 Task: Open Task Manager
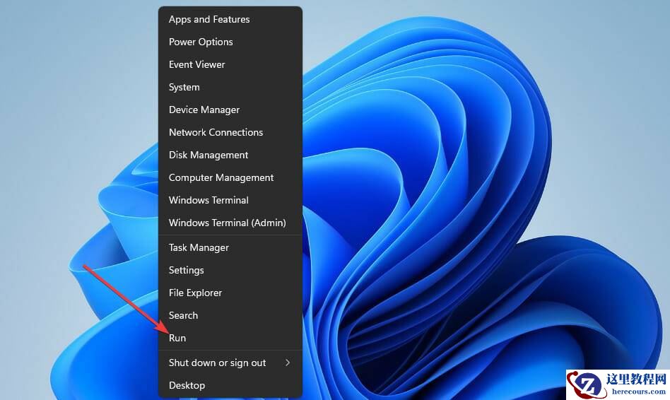(x=230, y=248)
